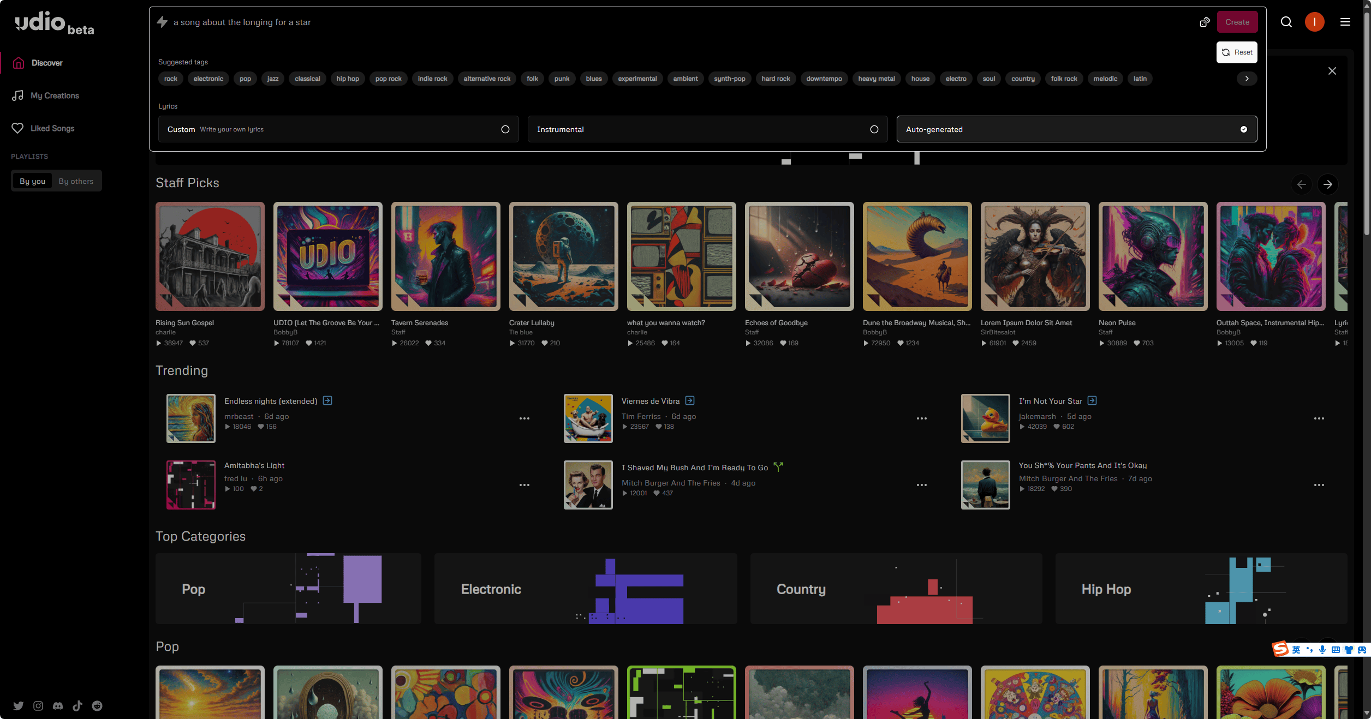Open the hamburger menu icon
The image size is (1371, 719).
(x=1345, y=22)
